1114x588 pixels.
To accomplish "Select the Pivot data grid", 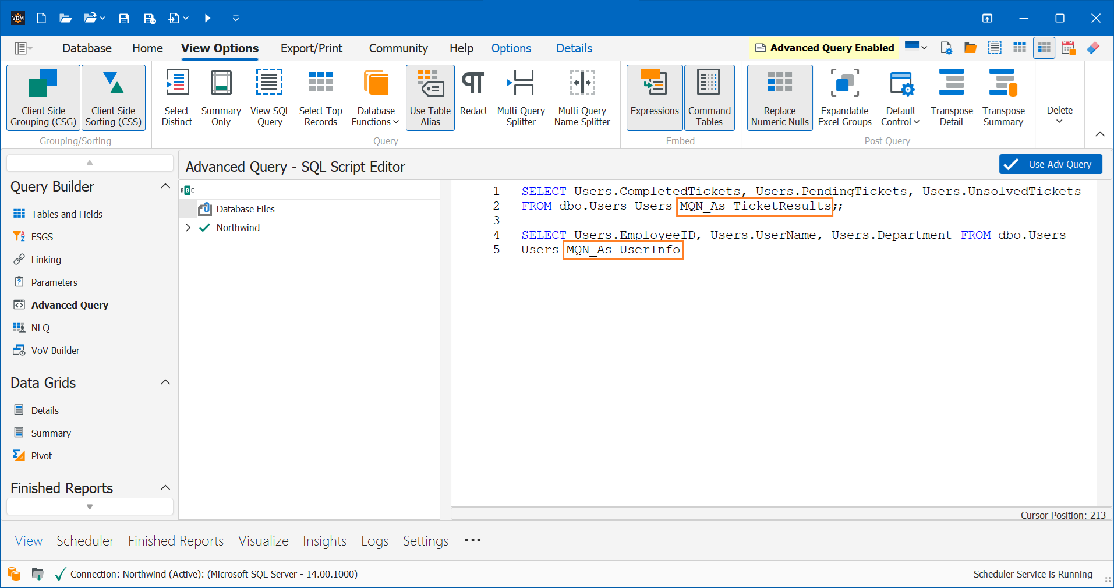I will coord(41,455).
